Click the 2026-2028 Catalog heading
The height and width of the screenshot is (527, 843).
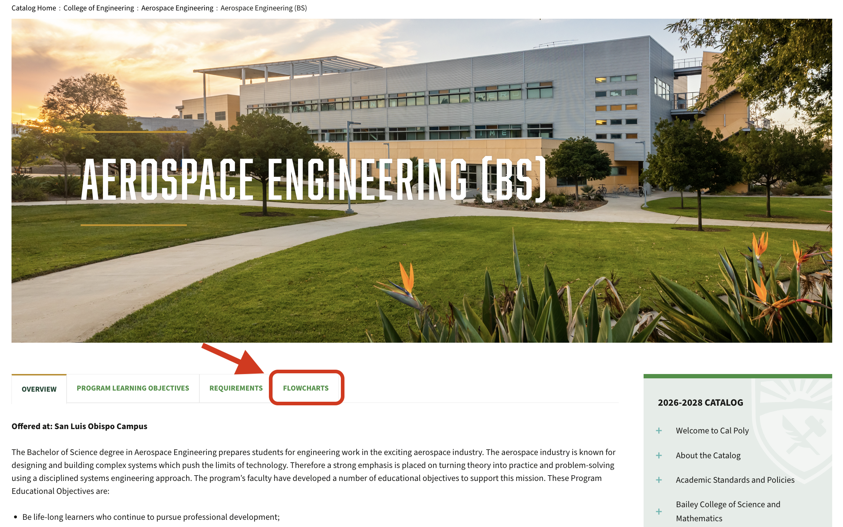(x=700, y=402)
